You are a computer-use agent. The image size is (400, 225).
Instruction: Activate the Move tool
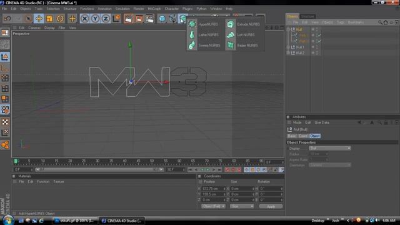click(x=39, y=18)
